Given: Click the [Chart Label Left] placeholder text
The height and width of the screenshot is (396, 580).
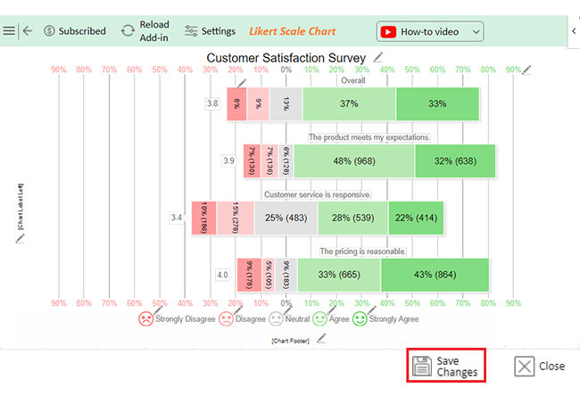Looking at the screenshot, I should (x=21, y=207).
